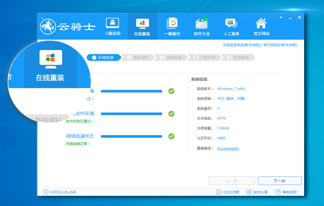This screenshot has width=324, height=206.
Task: Minimize the 云骑士 window
Action: pyautogui.click(x=290, y=18)
